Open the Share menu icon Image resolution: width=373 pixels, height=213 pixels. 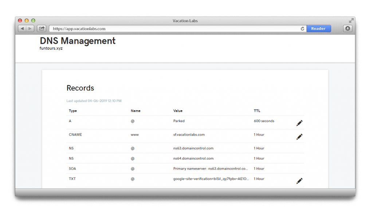point(42,28)
